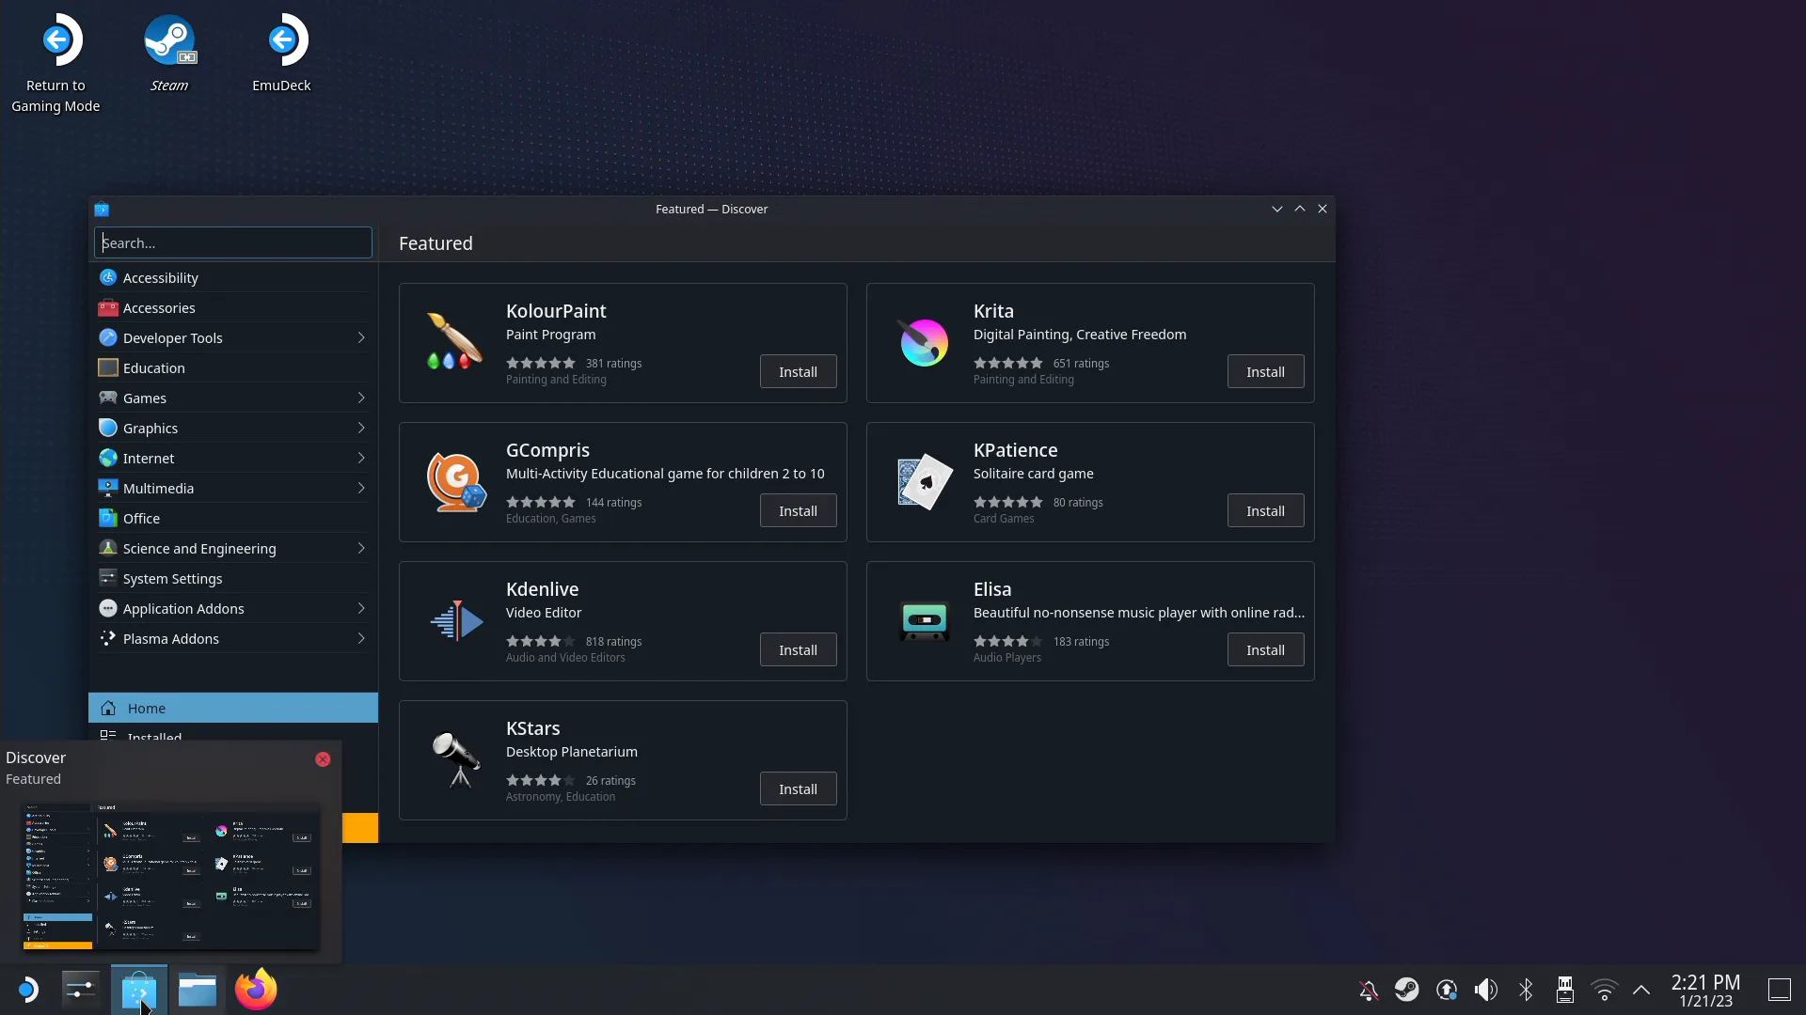This screenshot has height=1015, width=1806.
Task: Open the KPatience card icon
Action: (924, 481)
